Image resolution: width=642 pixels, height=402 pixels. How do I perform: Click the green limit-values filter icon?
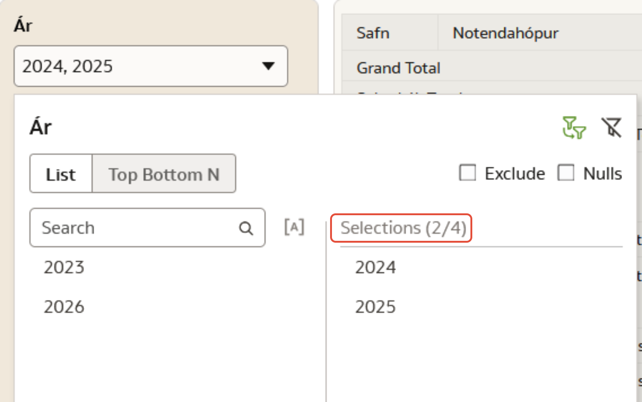(x=574, y=128)
